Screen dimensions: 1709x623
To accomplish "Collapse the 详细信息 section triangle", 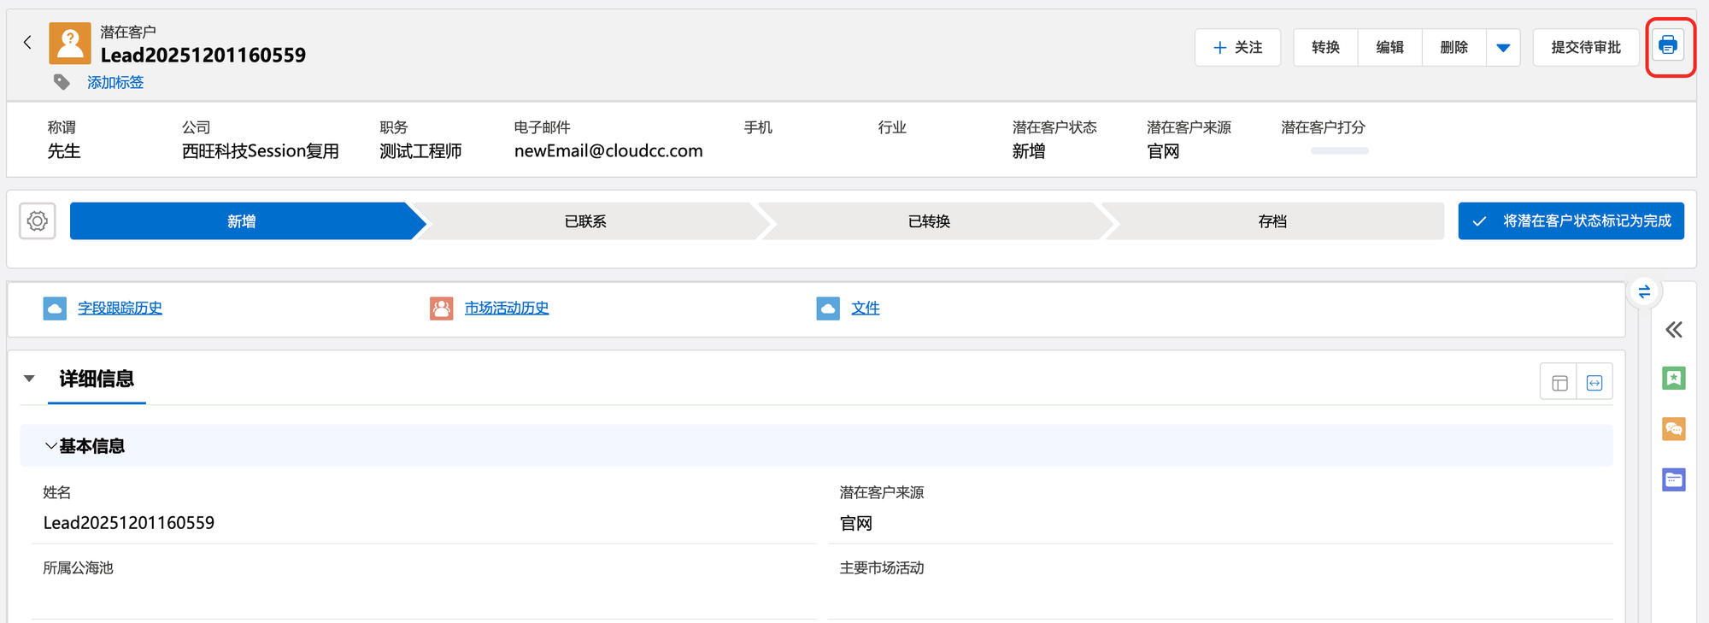I will [x=29, y=379].
